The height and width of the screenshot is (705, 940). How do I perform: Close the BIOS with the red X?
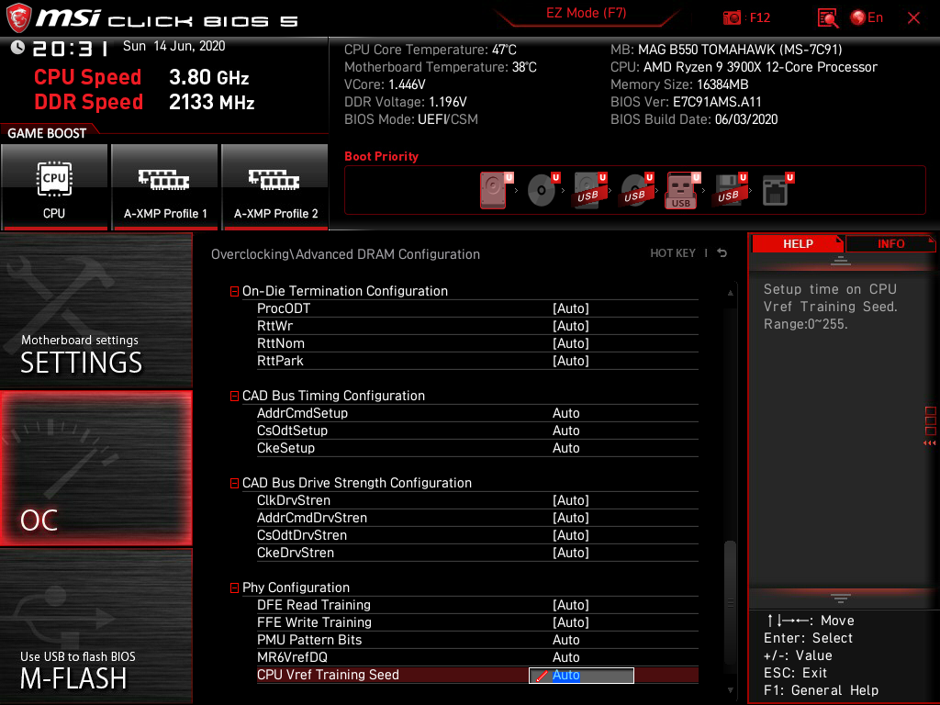(913, 18)
